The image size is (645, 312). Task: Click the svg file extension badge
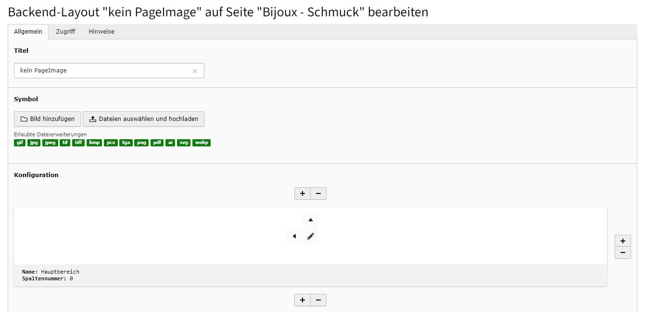click(x=184, y=143)
